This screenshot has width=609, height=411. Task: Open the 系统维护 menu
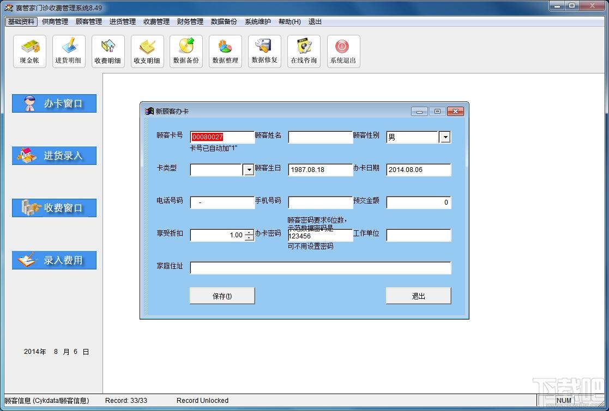click(x=258, y=22)
